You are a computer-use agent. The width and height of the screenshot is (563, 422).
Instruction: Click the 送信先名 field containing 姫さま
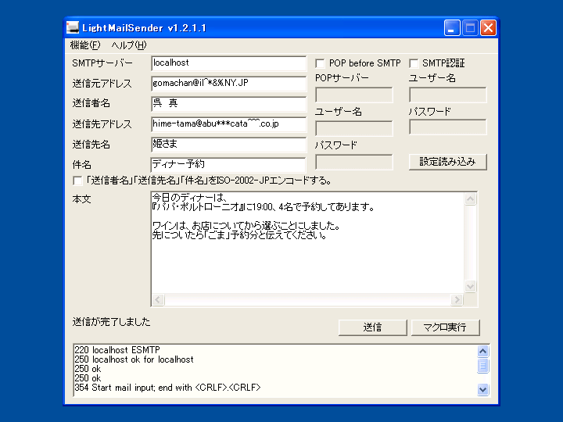[228, 145]
